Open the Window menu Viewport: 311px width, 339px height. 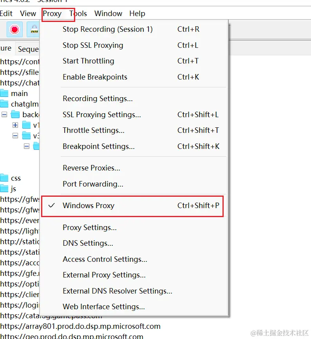[108, 13]
